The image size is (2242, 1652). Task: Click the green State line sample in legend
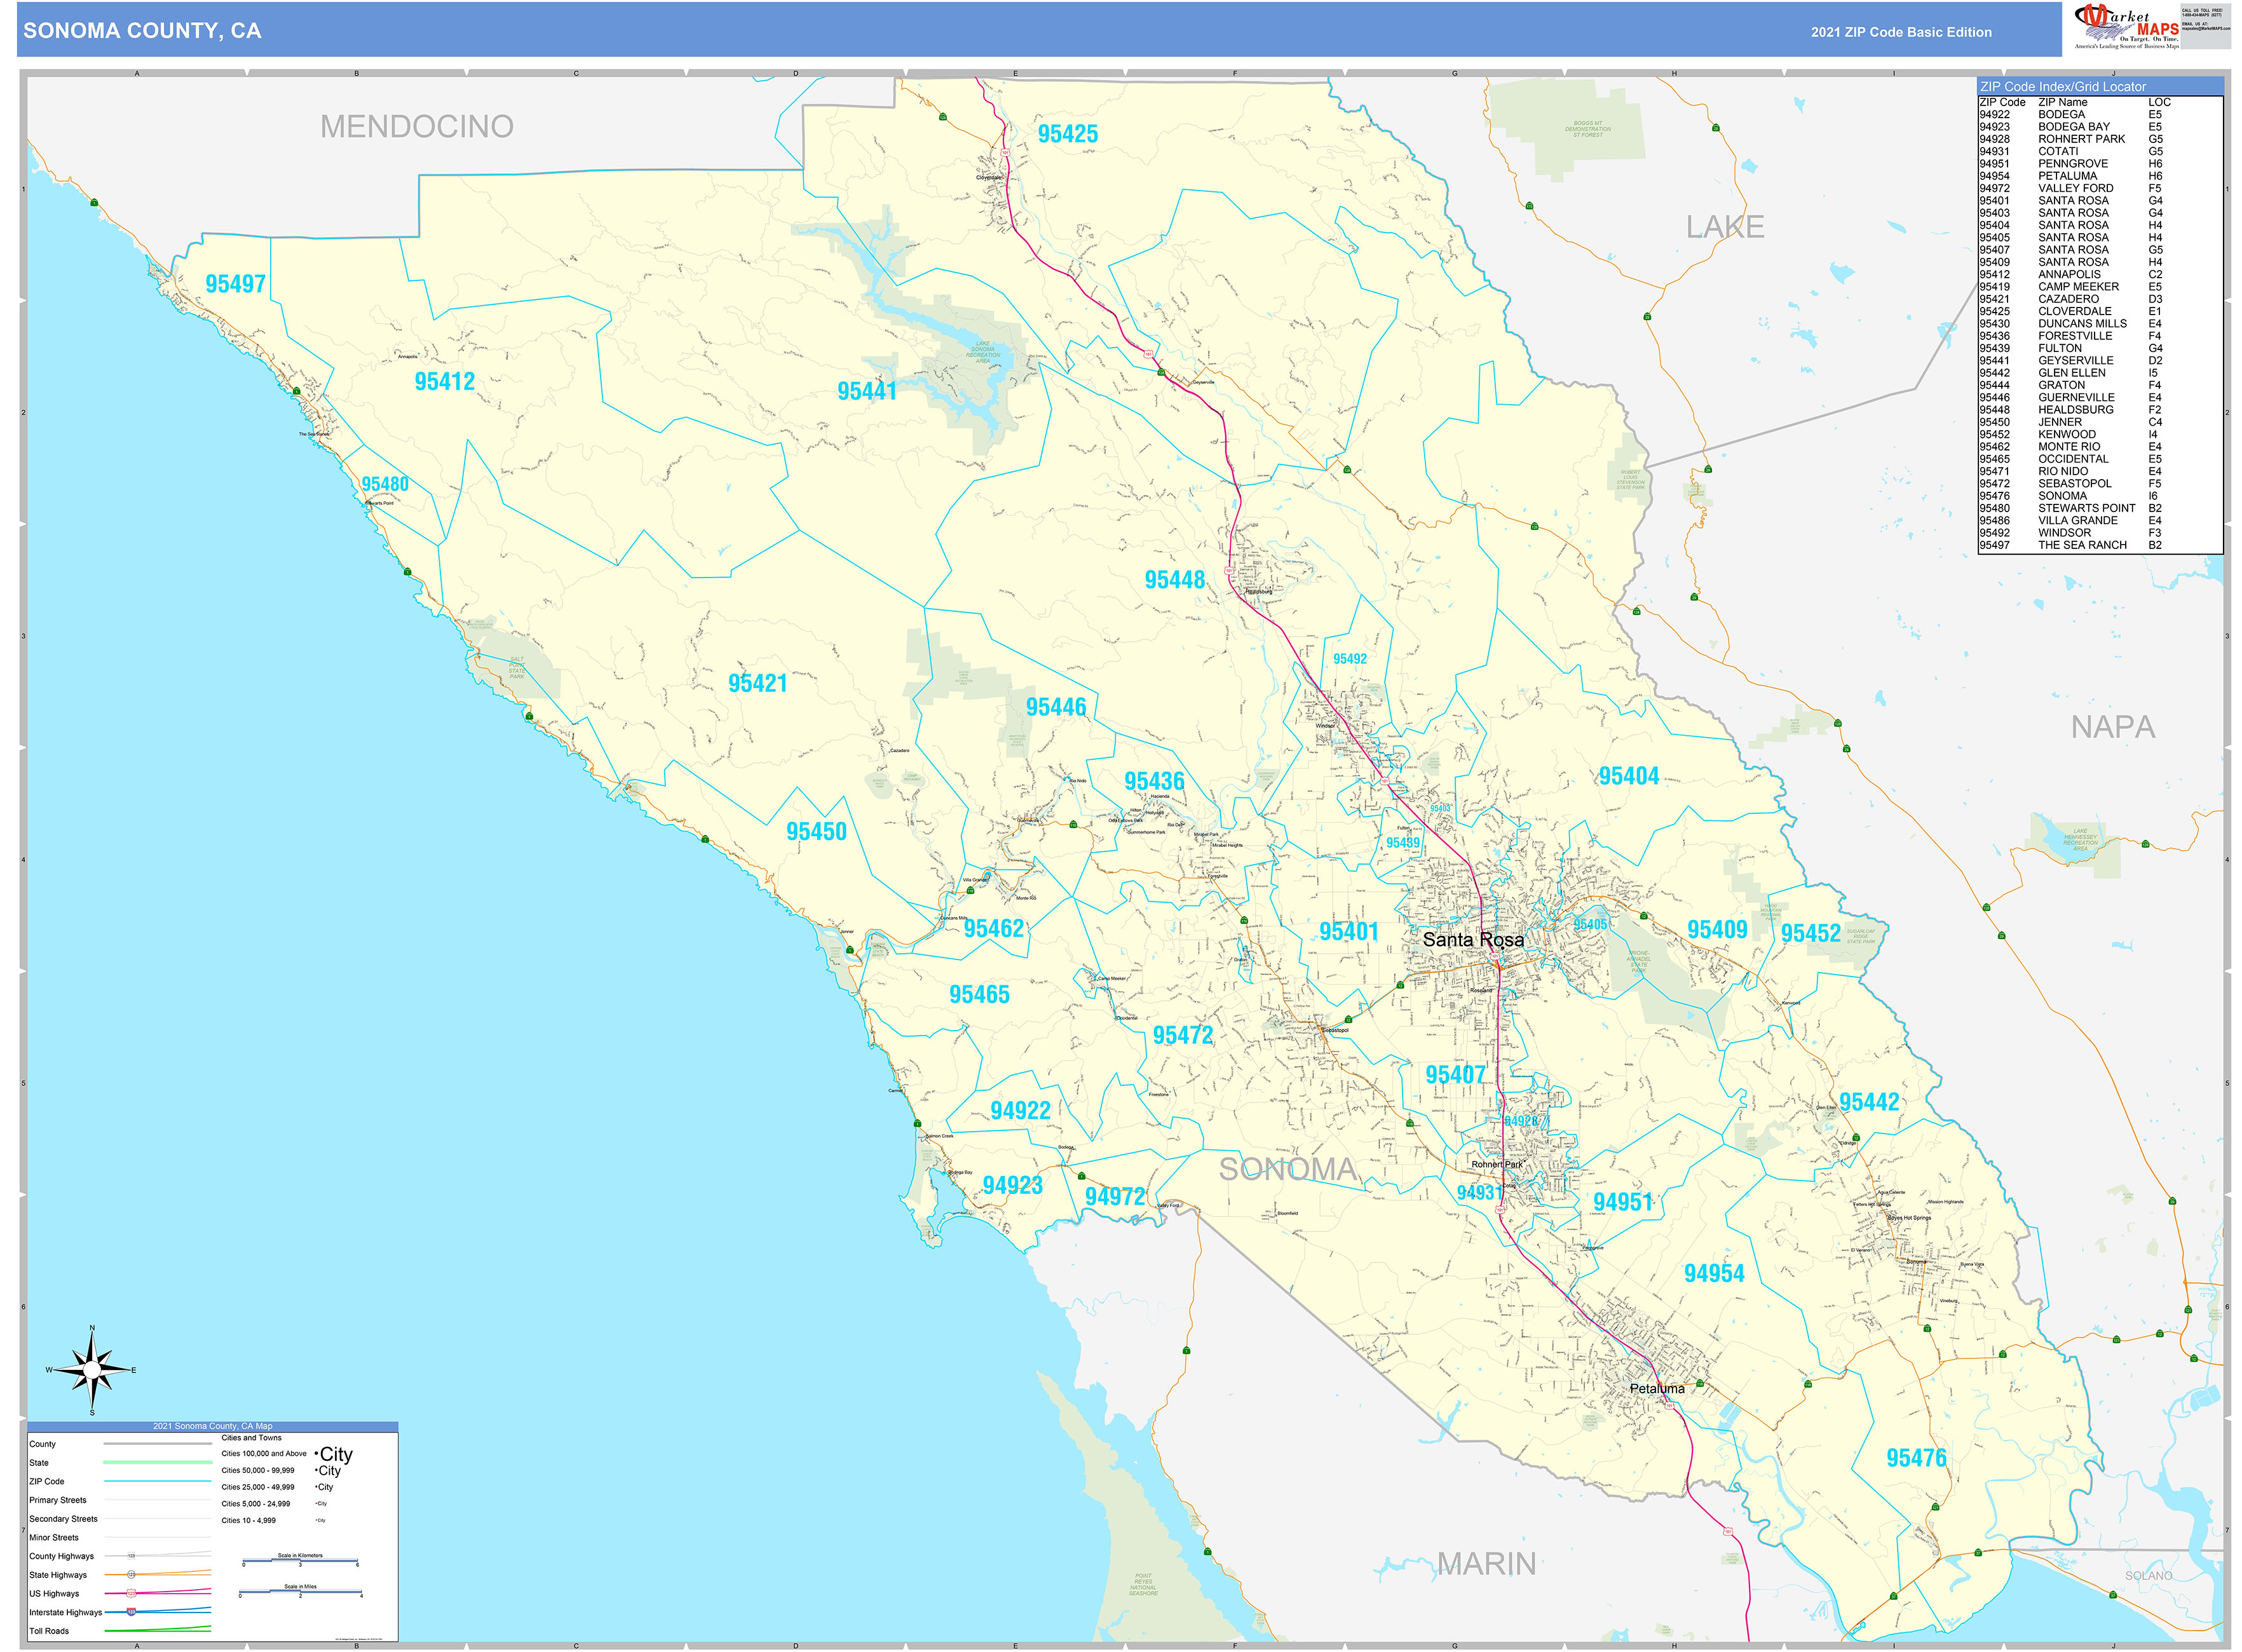click(x=157, y=1462)
